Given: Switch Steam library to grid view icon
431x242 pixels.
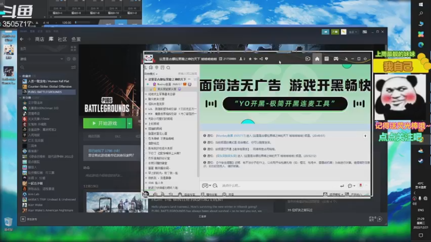Looking at the screenshot, I should (73, 48).
